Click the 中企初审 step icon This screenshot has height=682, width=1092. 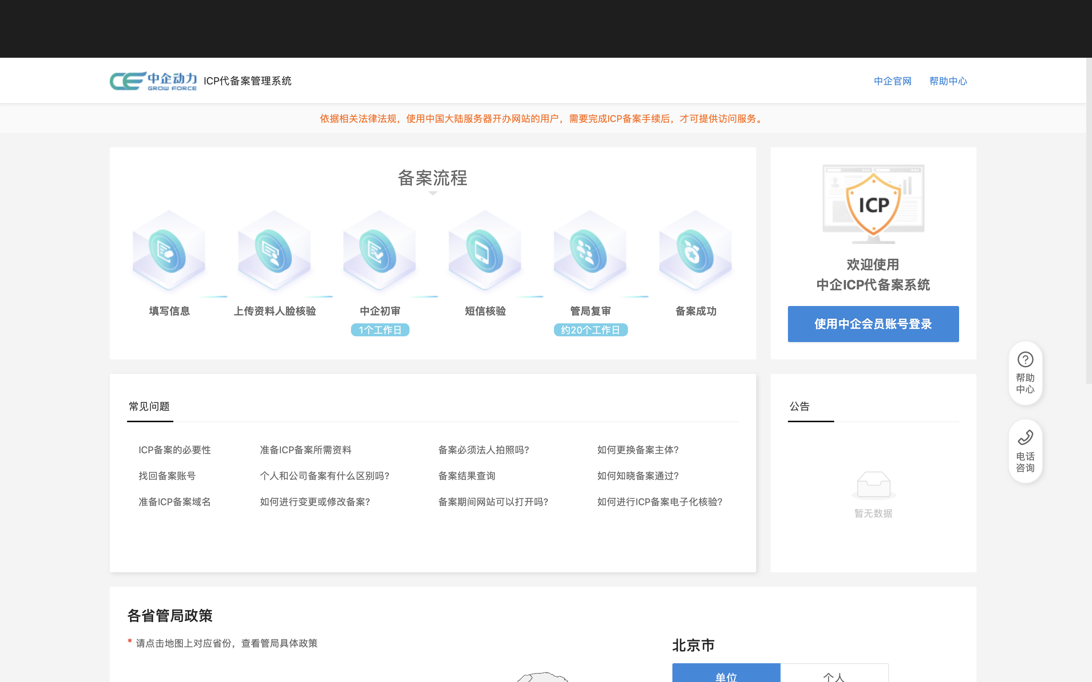tap(380, 250)
